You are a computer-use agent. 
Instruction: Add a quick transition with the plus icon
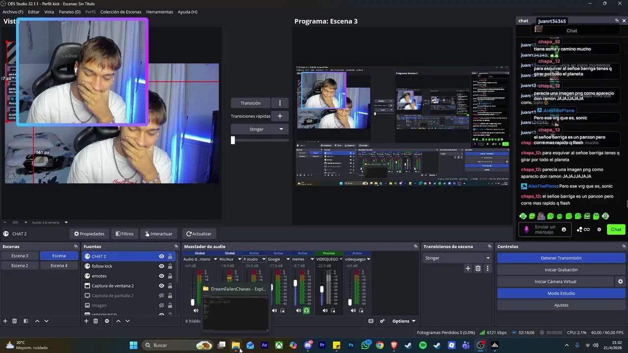point(280,116)
